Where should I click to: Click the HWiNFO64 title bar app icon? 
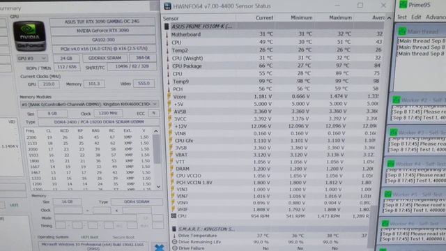coord(167,6)
